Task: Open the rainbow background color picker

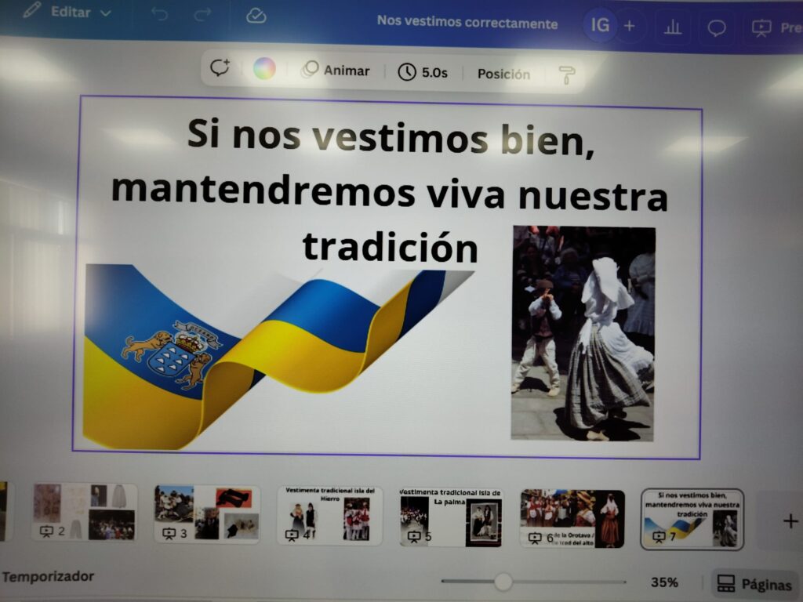Action: coord(264,69)
